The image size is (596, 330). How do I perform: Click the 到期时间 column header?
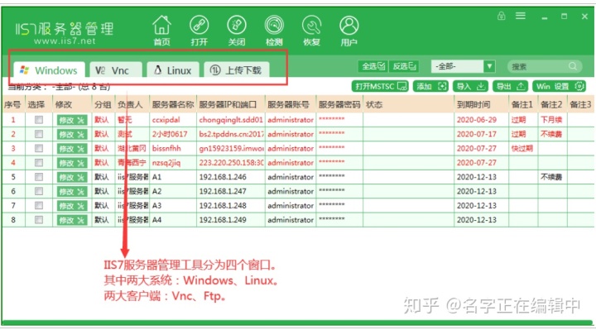[481, 104]
